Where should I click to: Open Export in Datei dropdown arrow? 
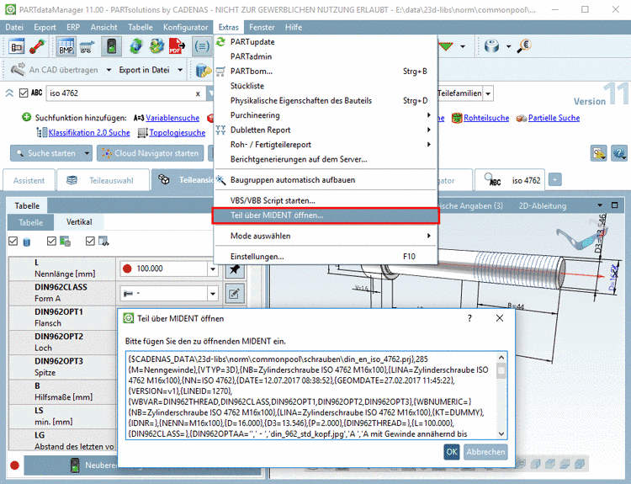[180, 70]
